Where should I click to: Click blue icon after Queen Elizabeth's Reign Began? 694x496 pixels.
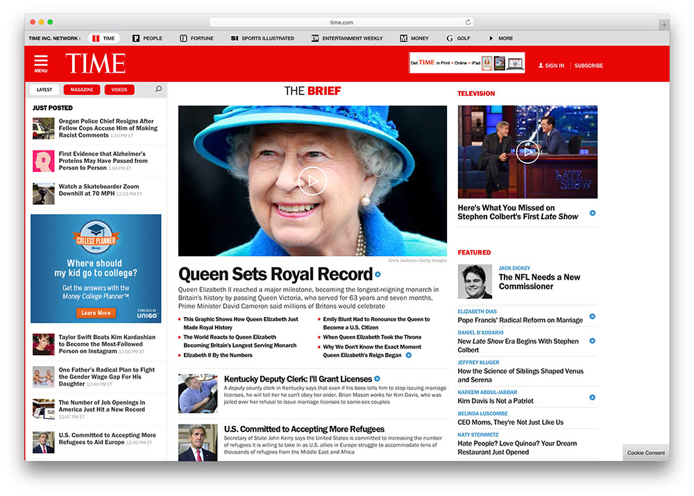(409, 355)
